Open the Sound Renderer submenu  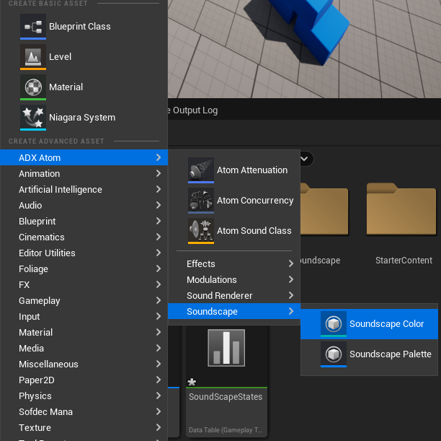[234, 296]
